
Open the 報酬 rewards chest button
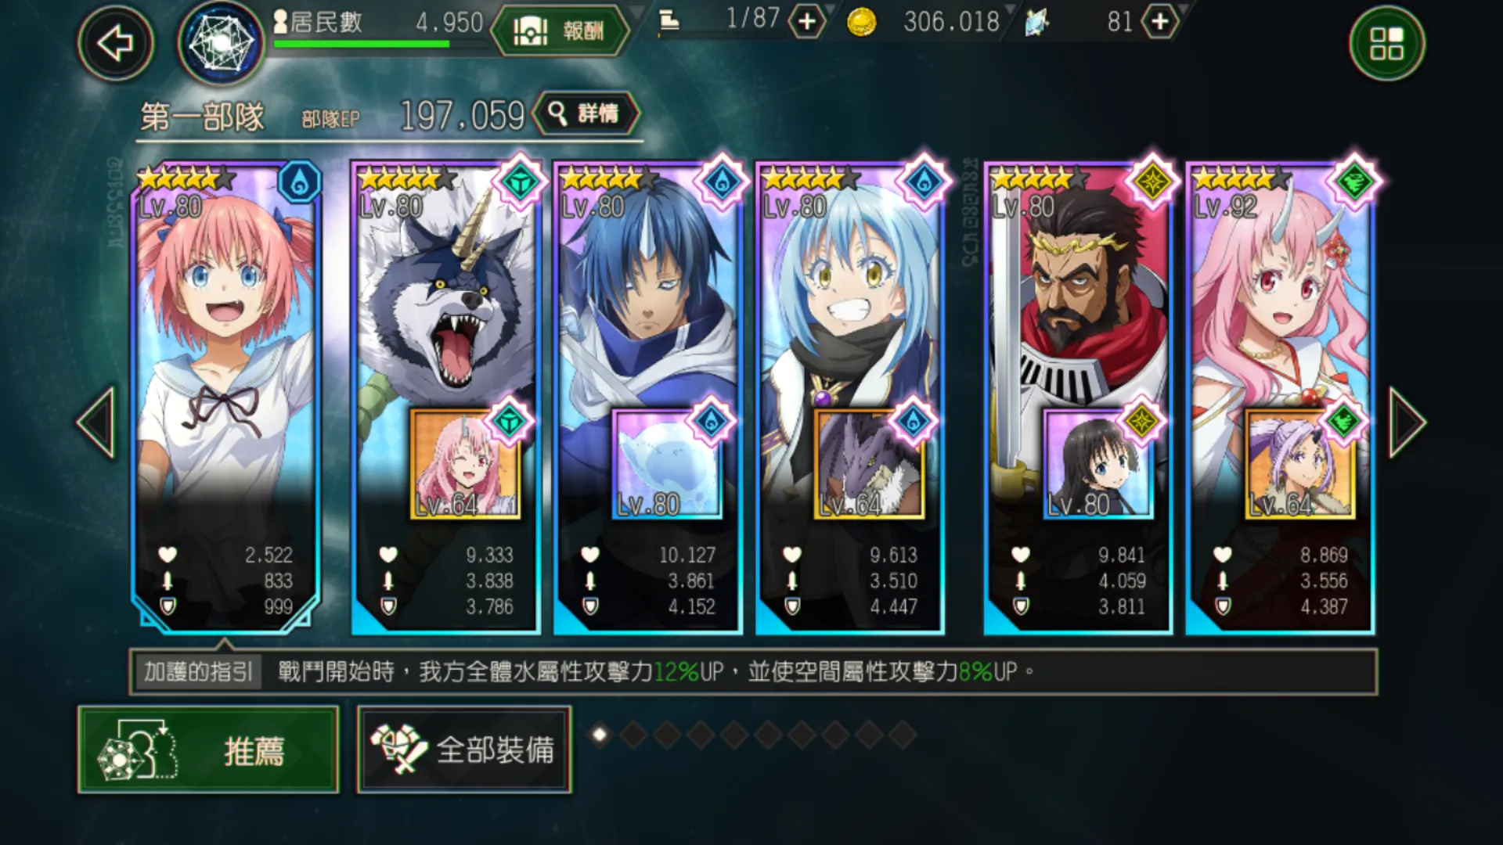point(560,31)
